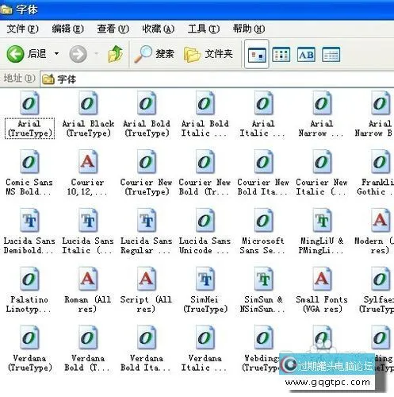Select the Sylfaen (TrueType) font
This screenshot has width=394, height=397.
(381, 279)
